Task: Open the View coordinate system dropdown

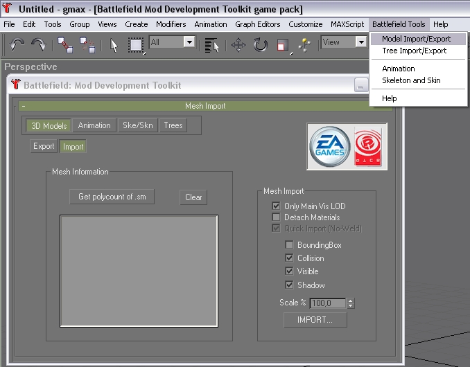Action: pyautogui.click(x=361, y=42)
